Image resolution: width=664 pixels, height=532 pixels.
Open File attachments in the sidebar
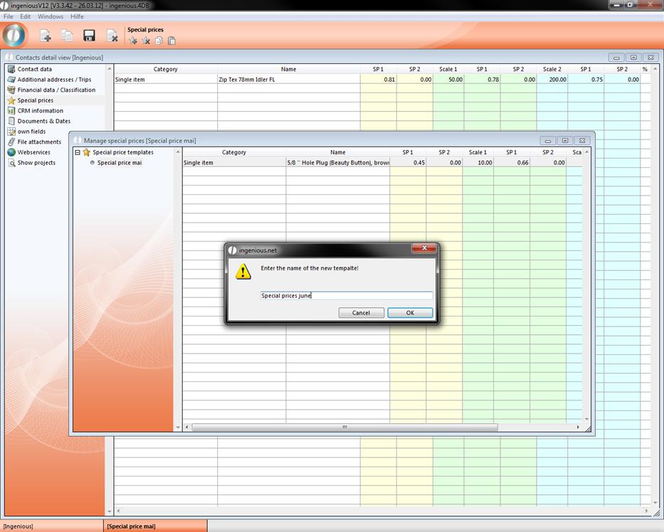pyautogui.click(x=39, y=142)
